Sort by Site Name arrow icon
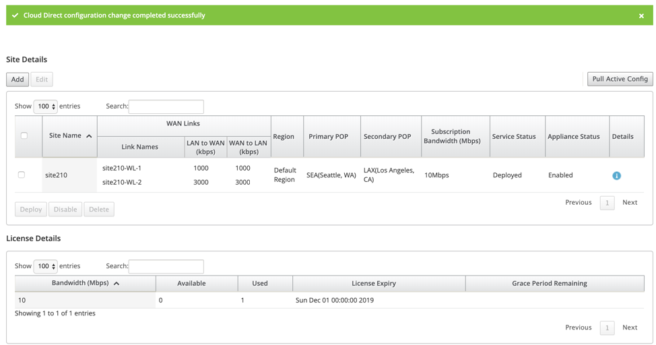The image size is (656, 345). (x=89, y=136)
